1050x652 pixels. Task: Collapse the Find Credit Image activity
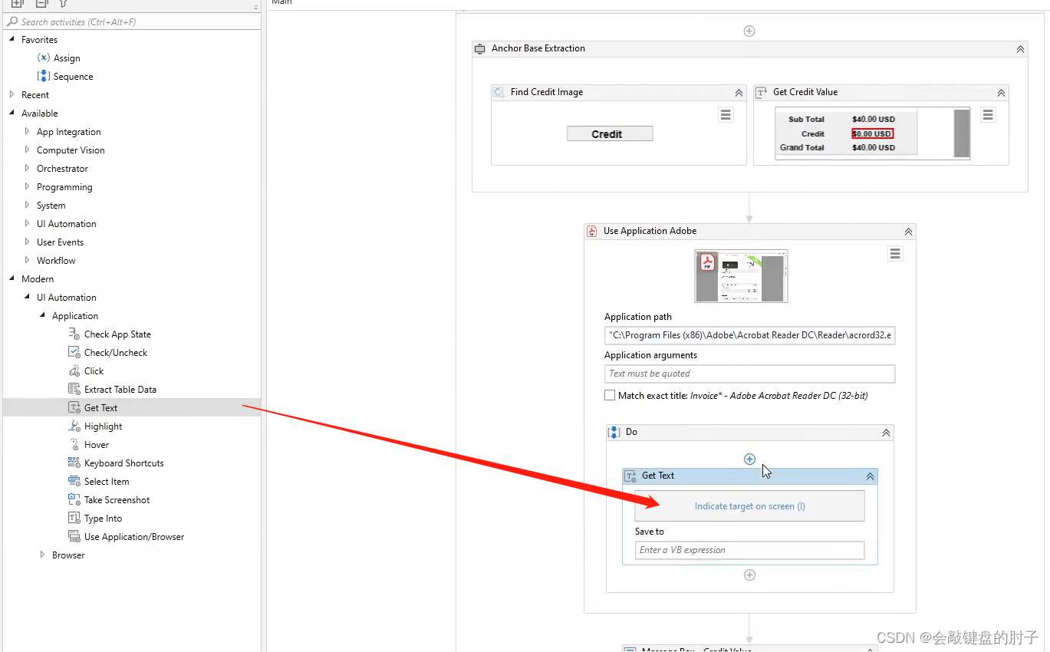(739, 93)
